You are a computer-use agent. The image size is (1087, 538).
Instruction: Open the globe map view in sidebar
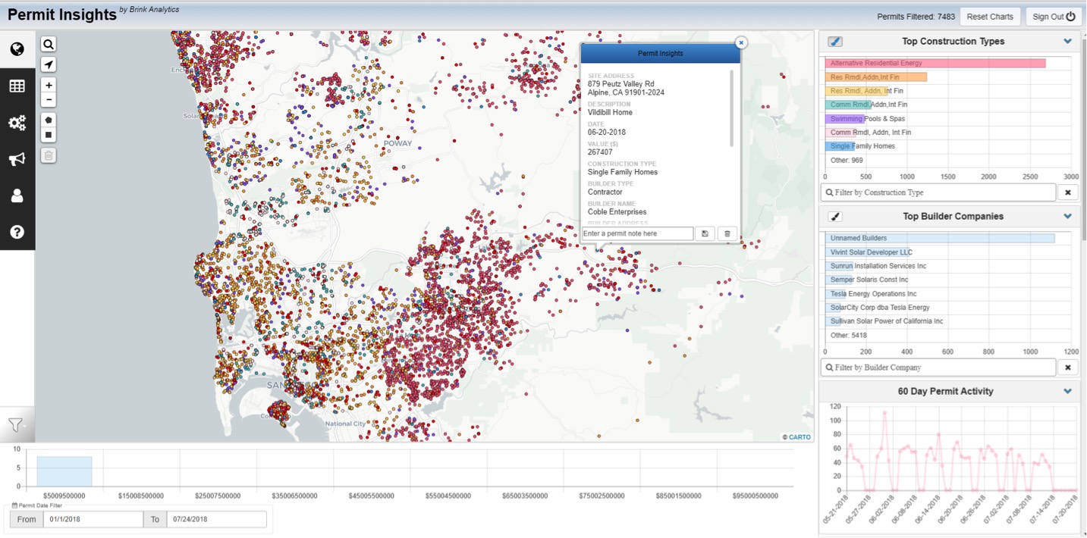tap(17, 48)
